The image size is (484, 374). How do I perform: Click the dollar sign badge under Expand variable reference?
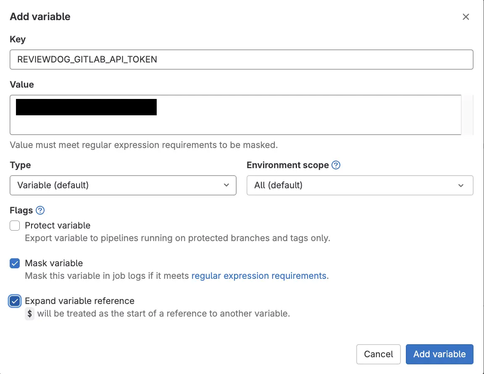pyautogui.click(x=29, y=314)
